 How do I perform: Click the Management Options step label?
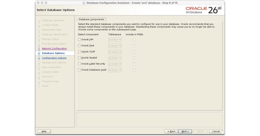click(x=54, y=62)
